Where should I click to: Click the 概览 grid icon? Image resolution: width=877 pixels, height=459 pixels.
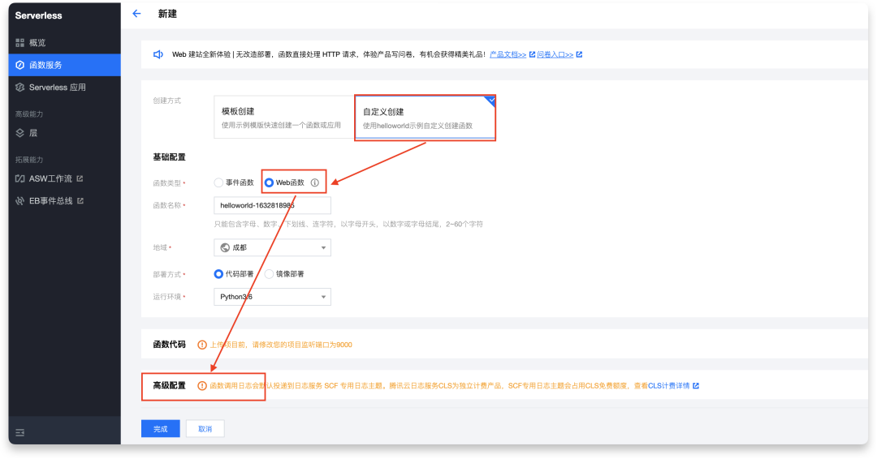pos(20,42)
